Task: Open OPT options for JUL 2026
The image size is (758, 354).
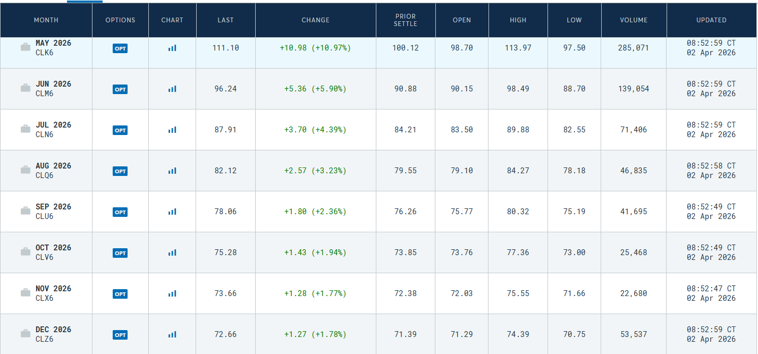Action: click(120, 130)
